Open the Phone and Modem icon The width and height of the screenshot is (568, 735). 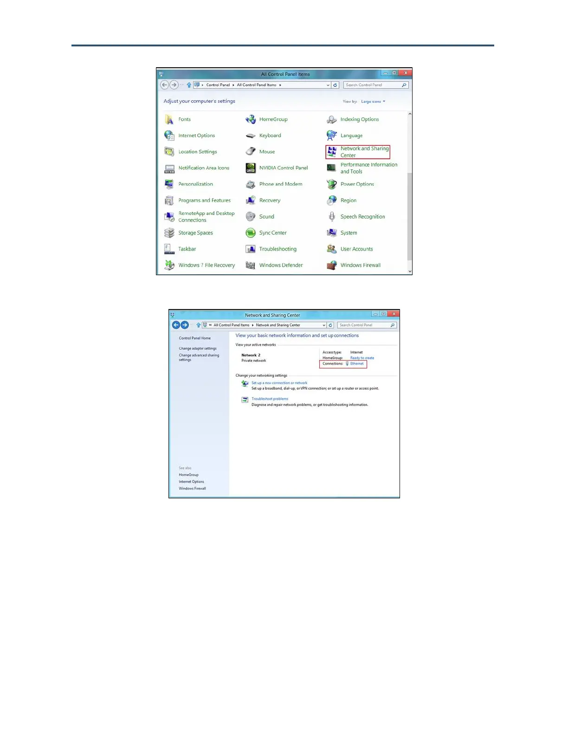tap(251, 184)
